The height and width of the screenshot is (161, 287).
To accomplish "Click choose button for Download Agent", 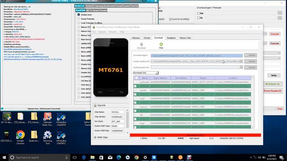I will [x=251, y=55].
